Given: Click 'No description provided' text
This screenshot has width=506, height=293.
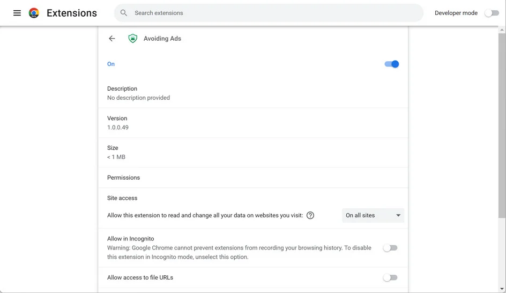Looking at the screenshot, I should click(138, 98).
